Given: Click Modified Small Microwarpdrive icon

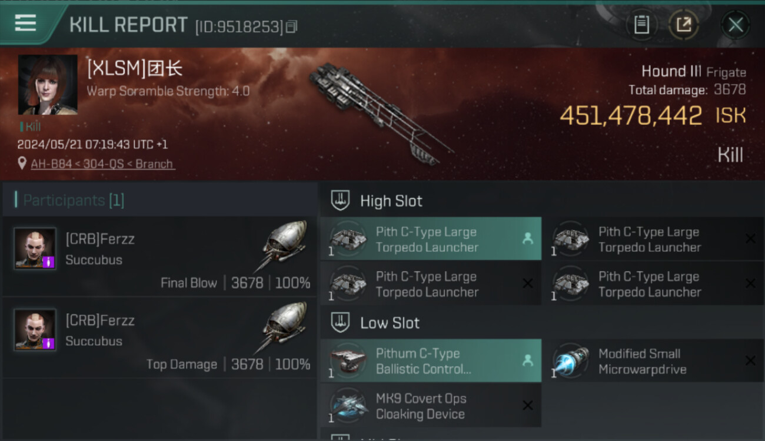Looking at the screenshot, I should (x=571, y=360).
